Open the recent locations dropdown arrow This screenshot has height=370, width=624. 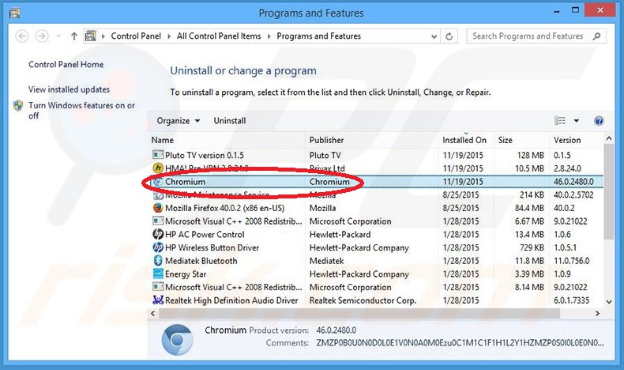(x=58, y=36)
